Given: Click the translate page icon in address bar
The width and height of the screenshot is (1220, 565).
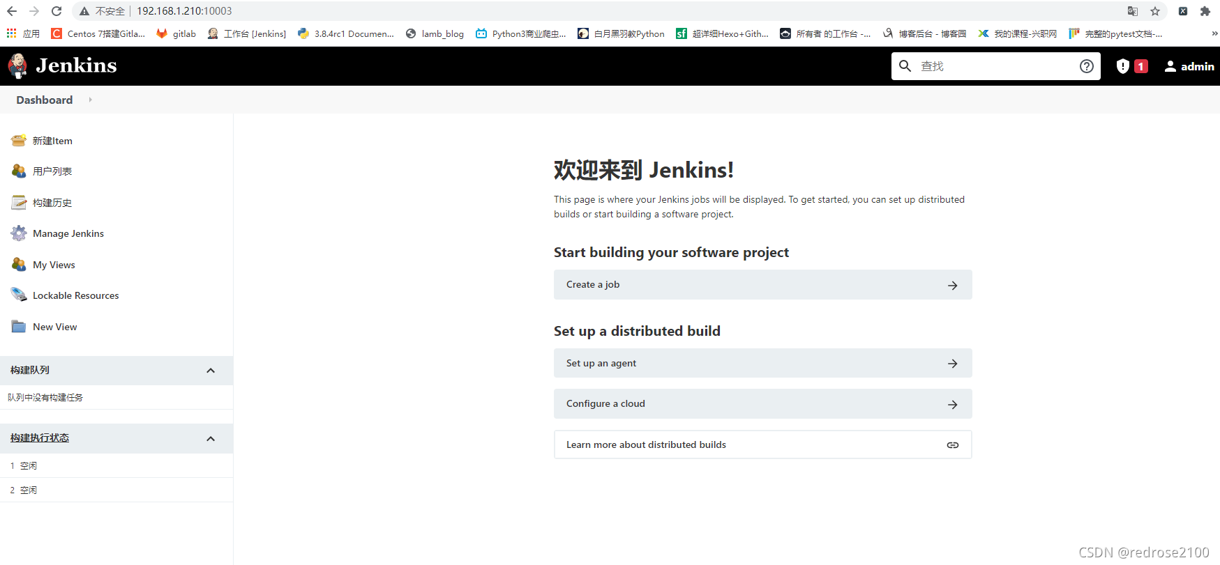Looking at the screenshot, I should click(x=1133, y=11).
